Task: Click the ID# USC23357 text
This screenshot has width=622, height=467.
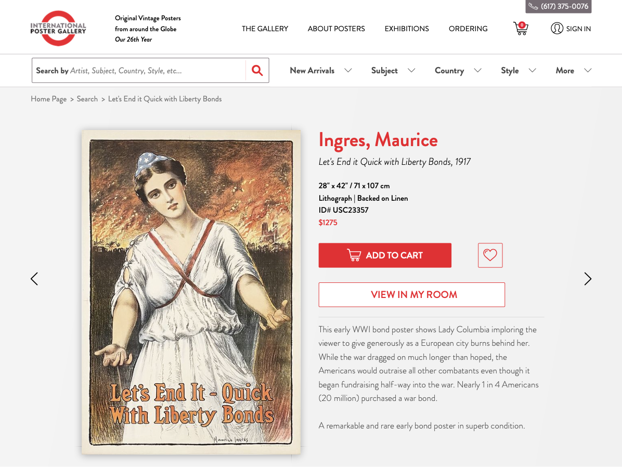Action: point(344,210)
